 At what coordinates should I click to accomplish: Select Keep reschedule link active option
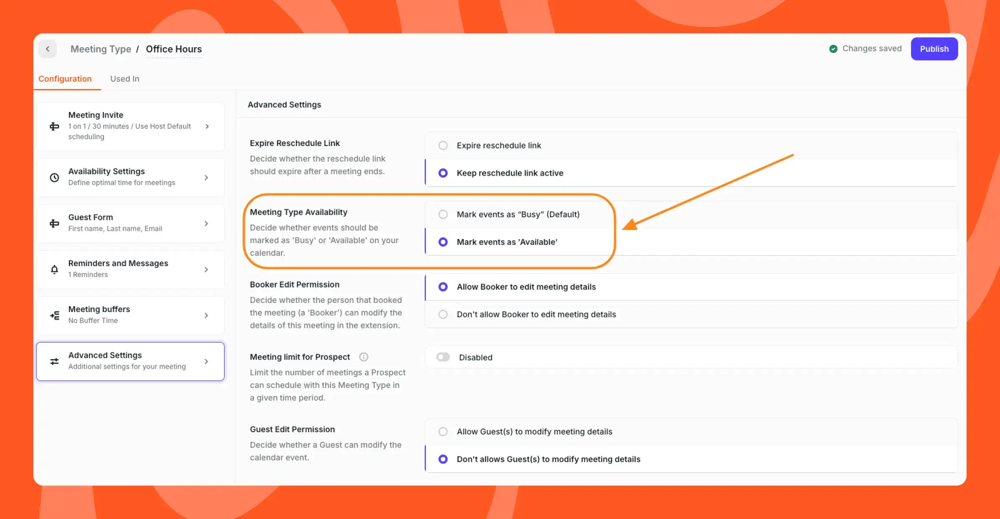(691, 173)
